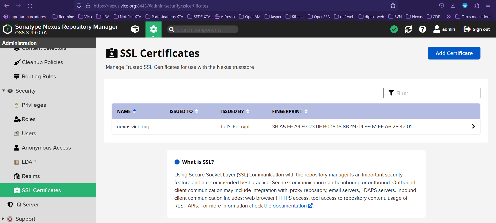Open the Kibana bookmark folder

click(295, 17)
